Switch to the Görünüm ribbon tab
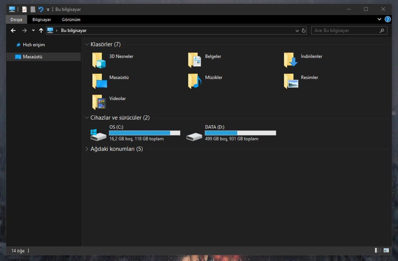The height and width of the screenshot is (261, 398). 71,20
